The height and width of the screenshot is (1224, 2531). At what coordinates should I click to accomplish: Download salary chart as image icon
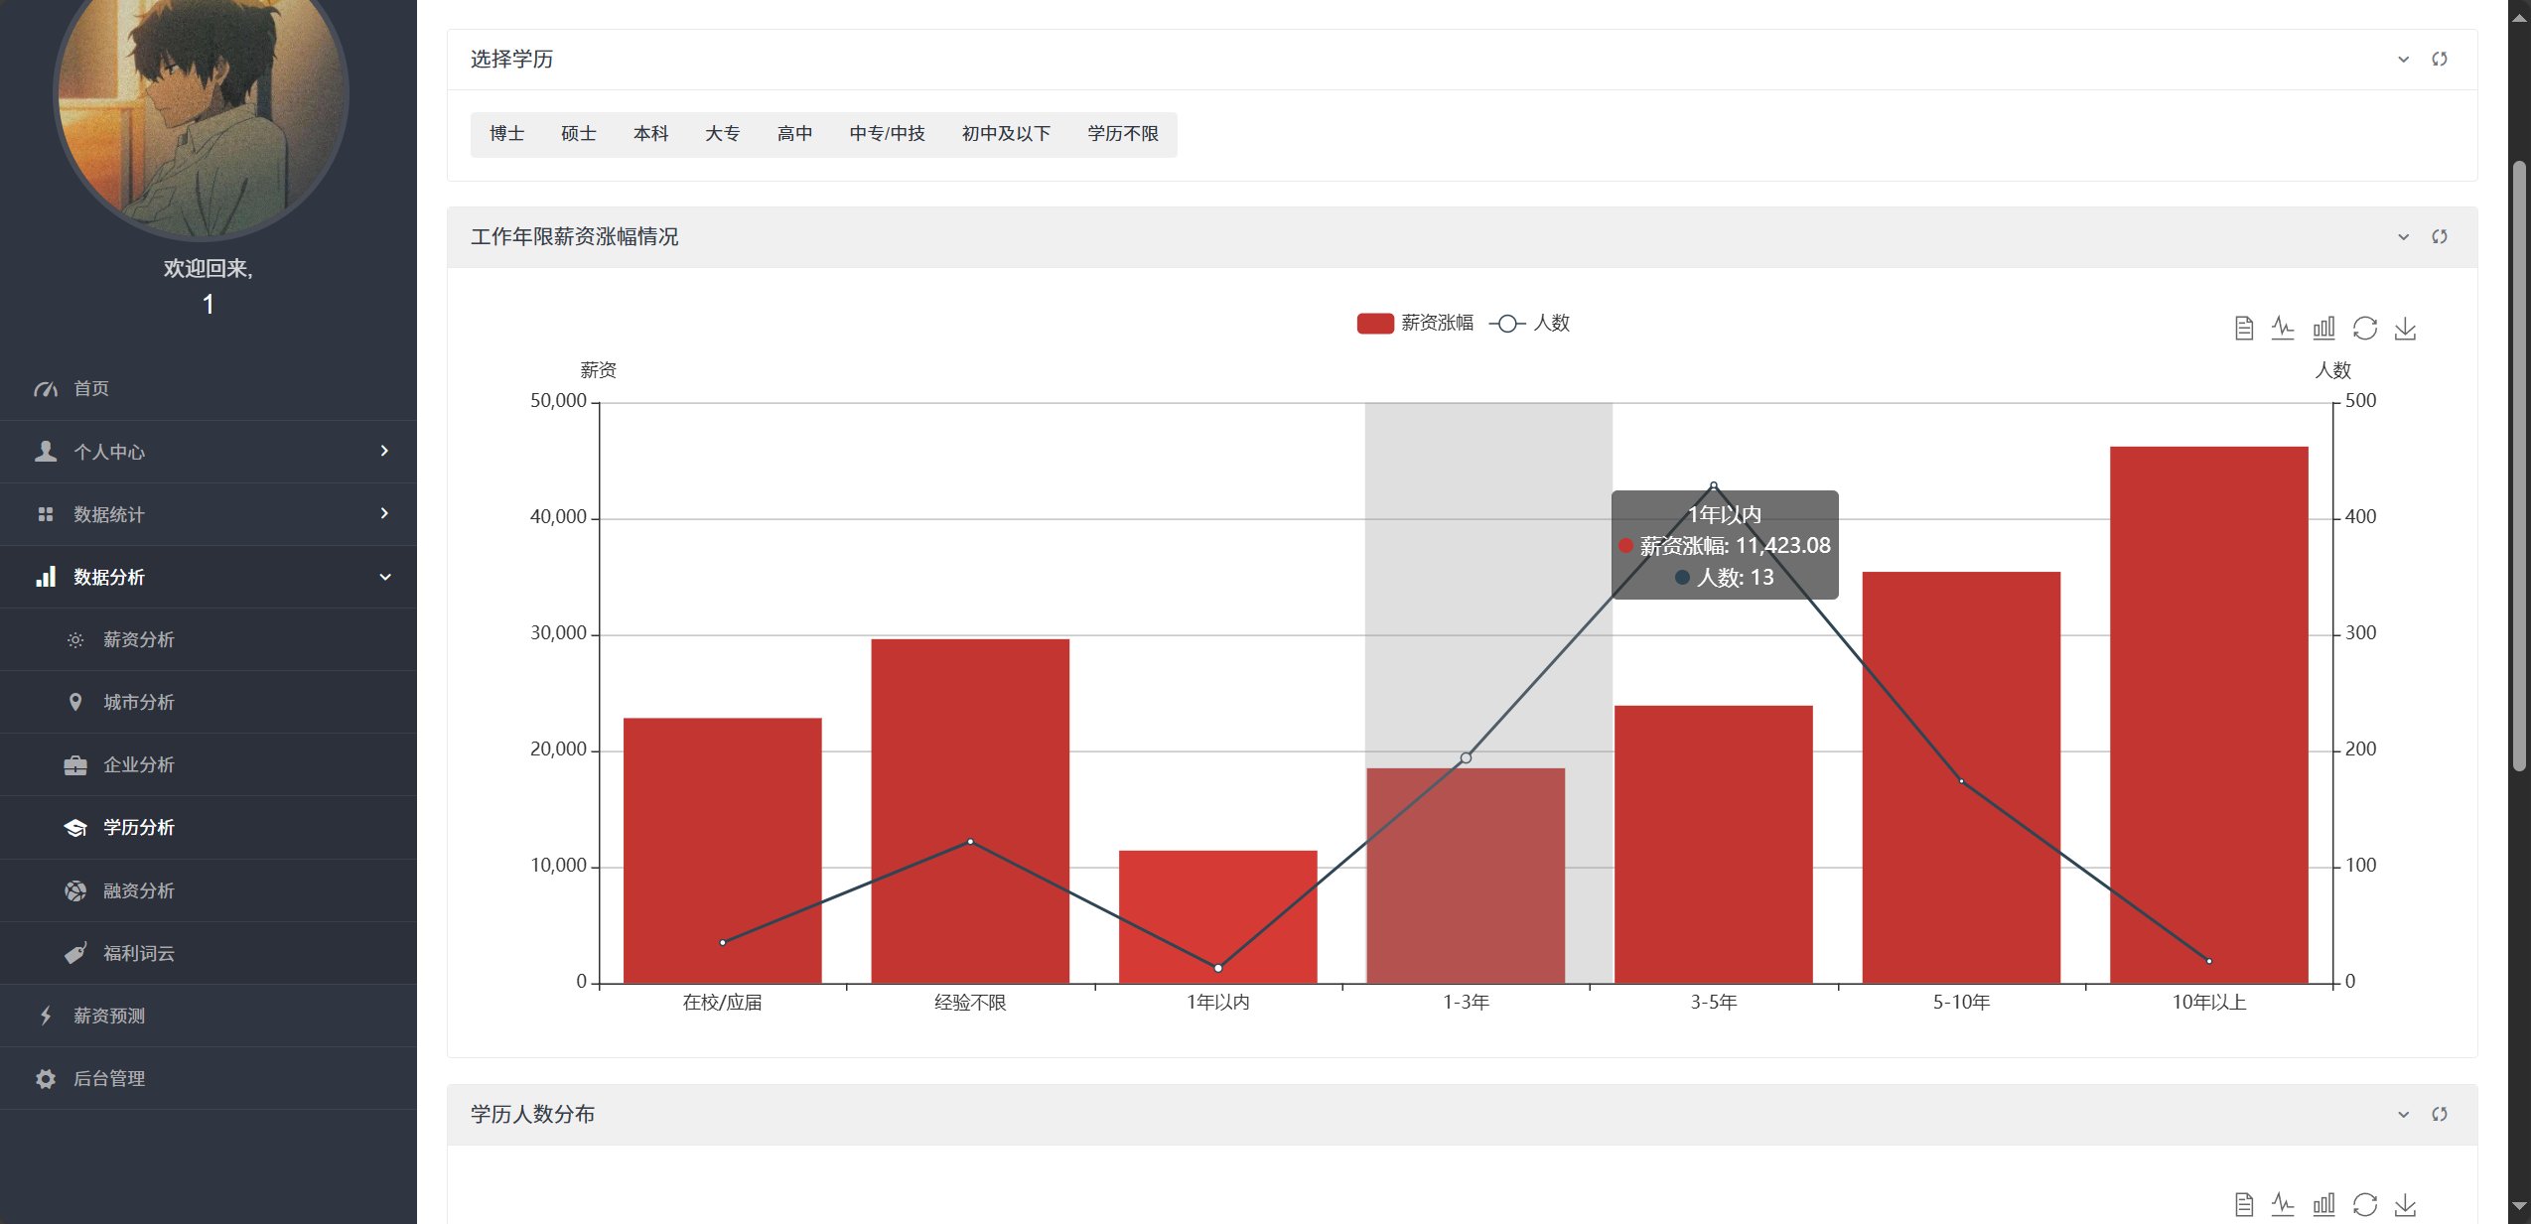coord(2405,329)
